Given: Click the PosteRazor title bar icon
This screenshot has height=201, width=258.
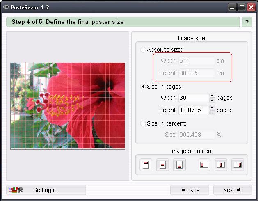Looking at the screenshot, I should 6,7.
